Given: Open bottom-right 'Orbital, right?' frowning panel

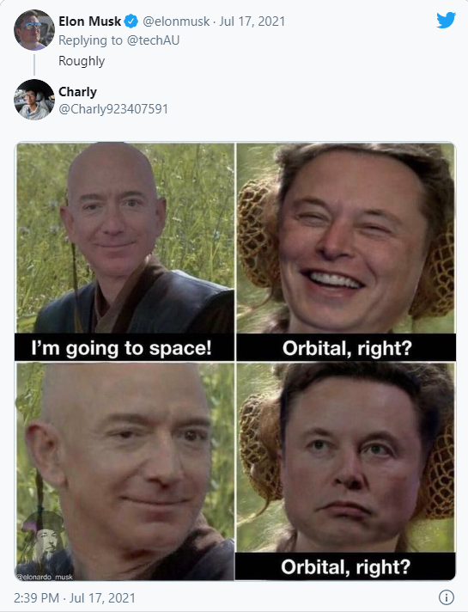Looking at the screenshot, I should point(346,472).
